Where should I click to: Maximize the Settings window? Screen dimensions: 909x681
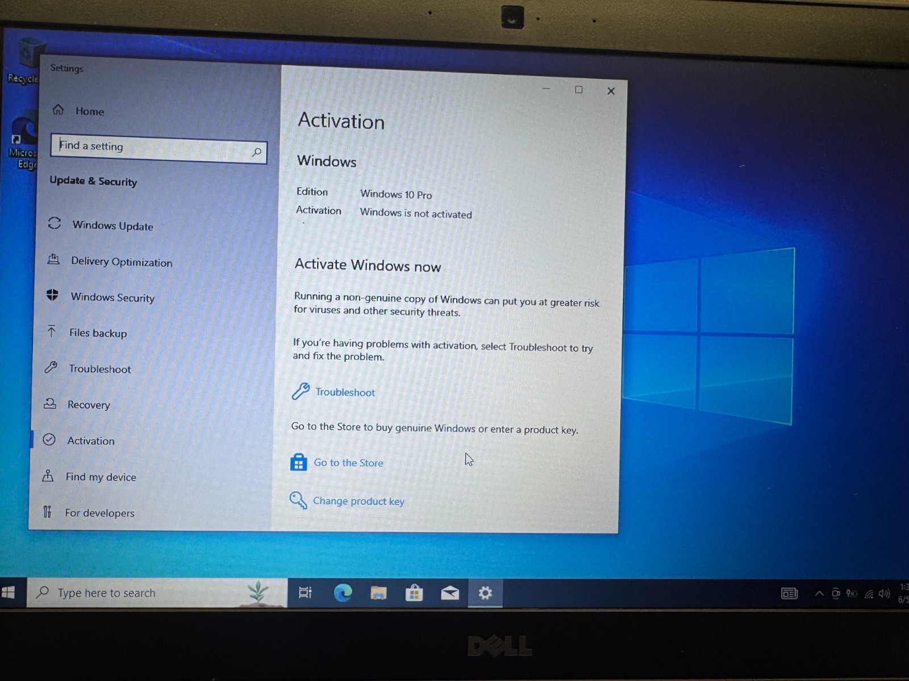point(578,90)
